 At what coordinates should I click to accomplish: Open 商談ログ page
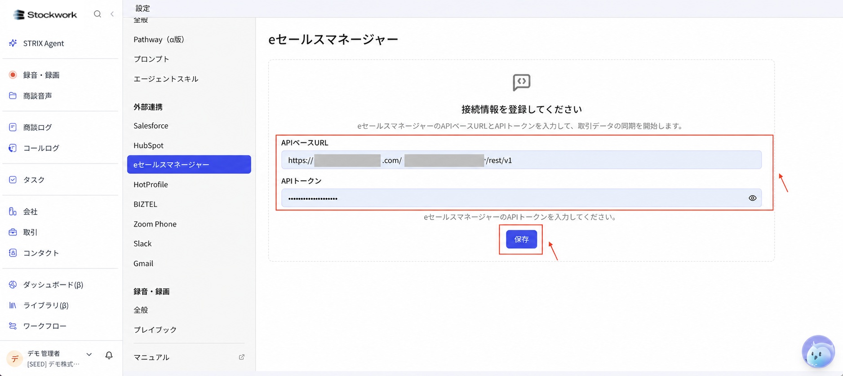[x=38, y=127]
